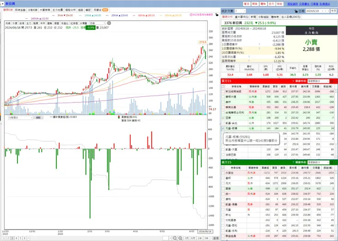Click 20MA legend line color
This screenshot has width=338, height=241.
(x=107, y=16)
